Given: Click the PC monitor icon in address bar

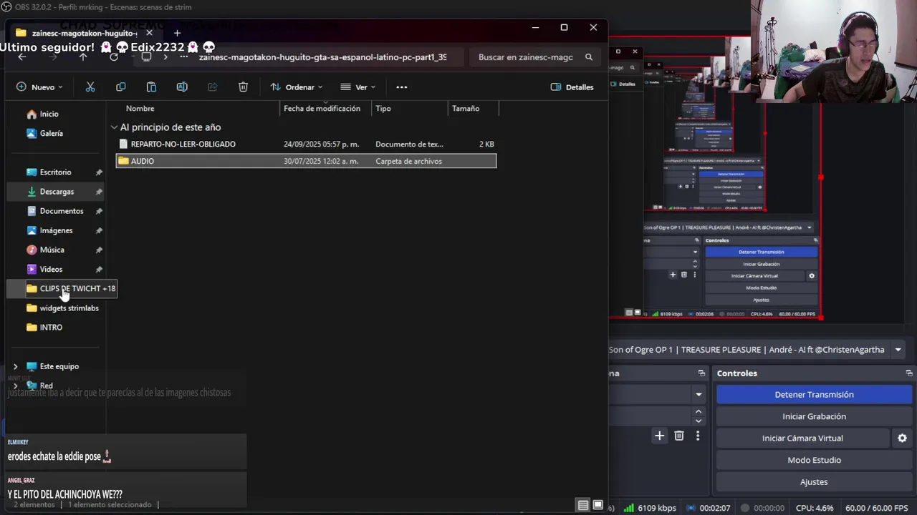Looking at the screenshot, I should click(x=146, y=57).
